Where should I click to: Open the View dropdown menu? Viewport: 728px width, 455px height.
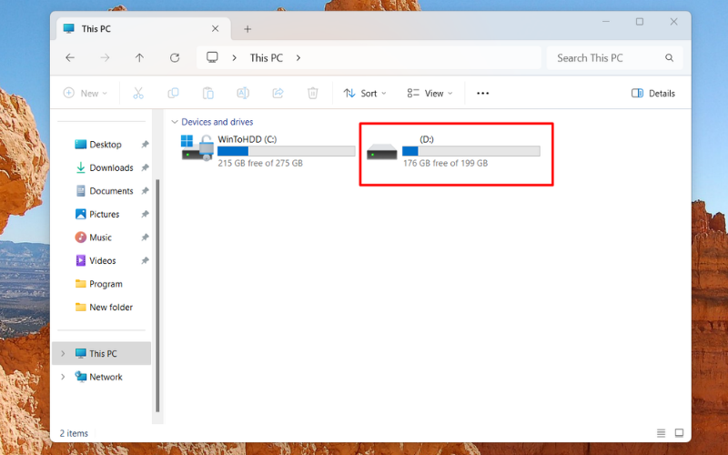point(430,93)
